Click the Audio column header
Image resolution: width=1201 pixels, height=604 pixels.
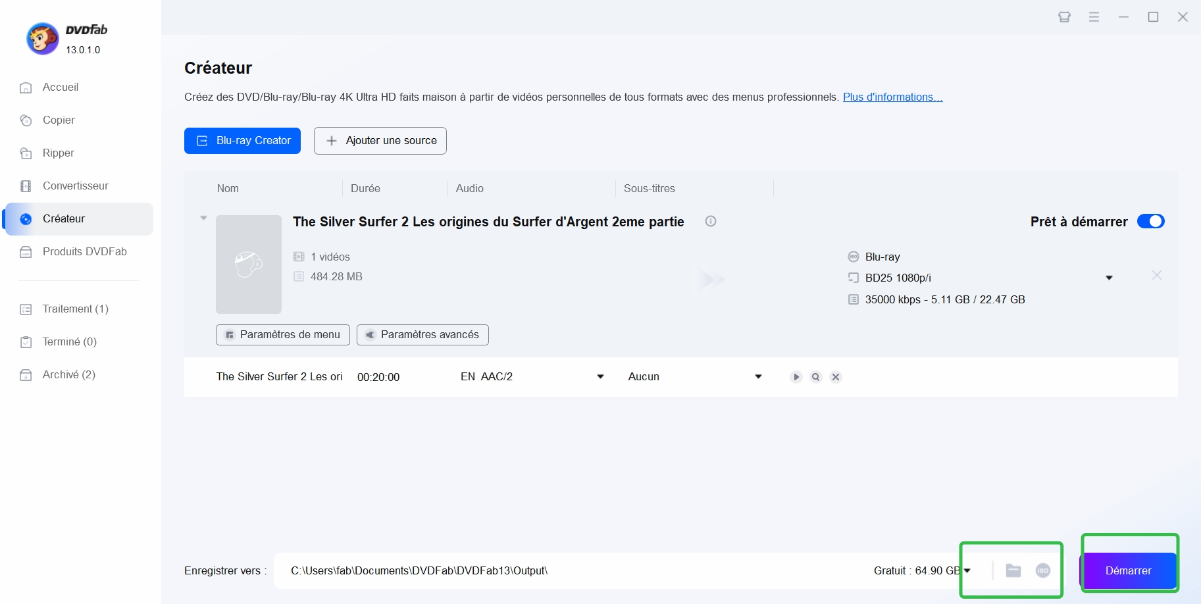coord(470,189)
